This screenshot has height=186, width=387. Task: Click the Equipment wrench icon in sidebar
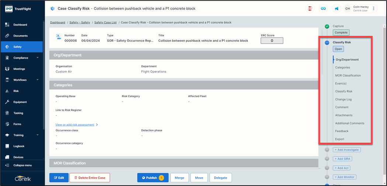point(7,102)
